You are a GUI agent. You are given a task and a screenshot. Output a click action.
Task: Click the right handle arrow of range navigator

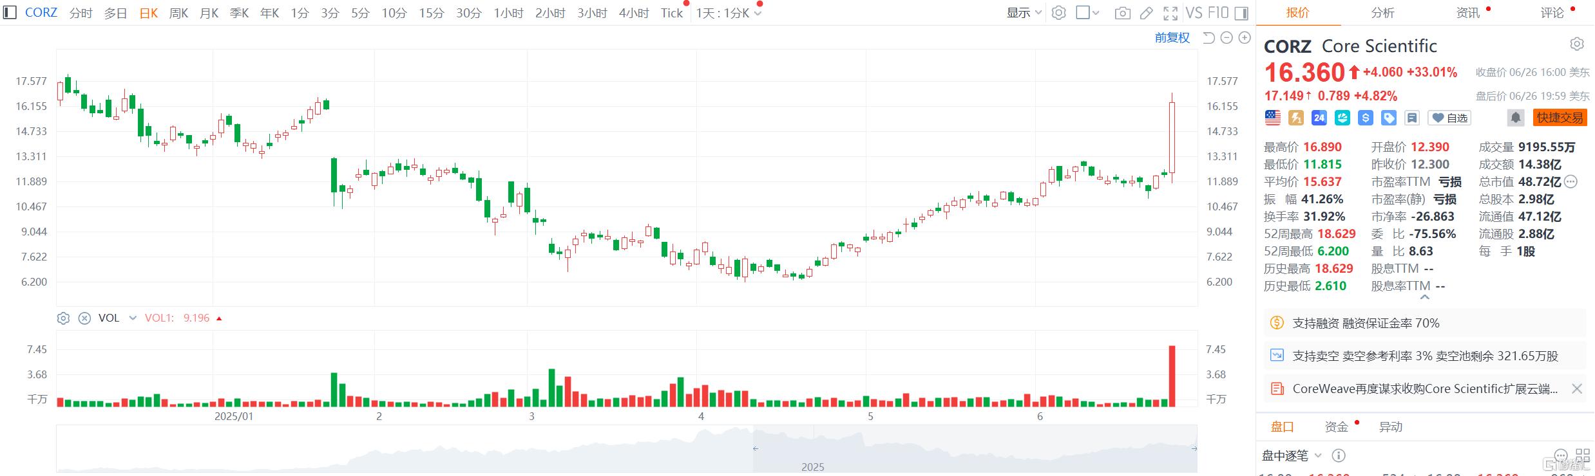1194,448
